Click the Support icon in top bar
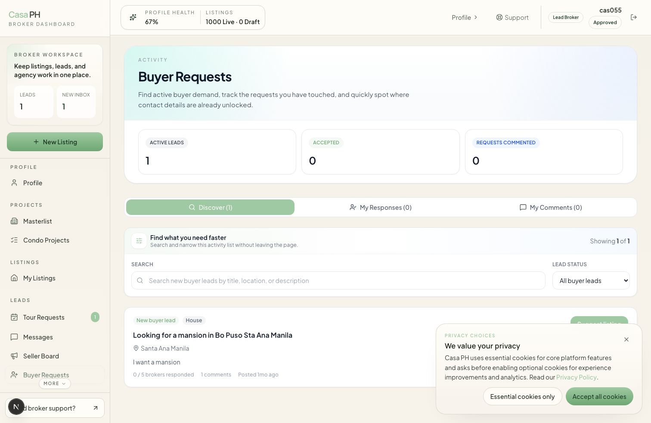Image resolution: width=651 pixels, height=423 pixels. (x=499, y=17)
